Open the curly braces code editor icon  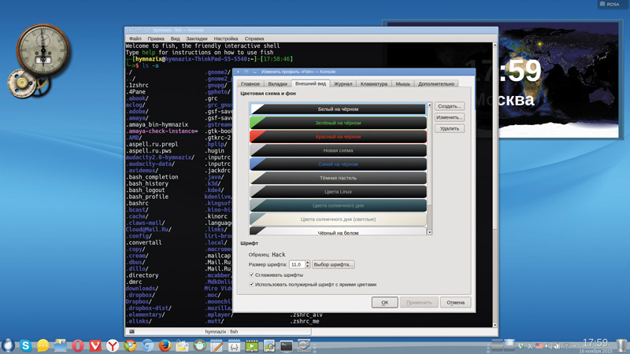234,345
